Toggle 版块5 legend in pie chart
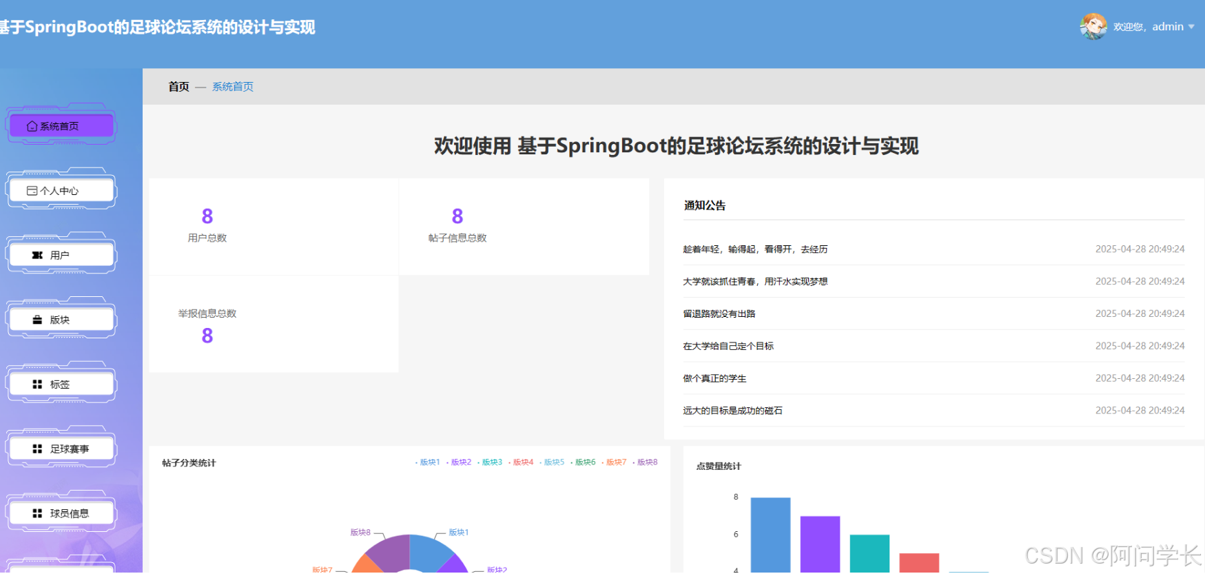The height and width of the screenshot is (576, 1205). (552, 462)
